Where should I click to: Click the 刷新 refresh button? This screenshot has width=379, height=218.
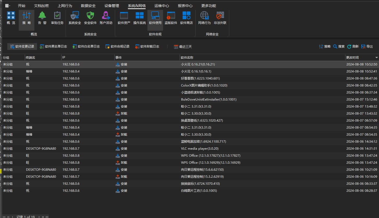[353, 47]
